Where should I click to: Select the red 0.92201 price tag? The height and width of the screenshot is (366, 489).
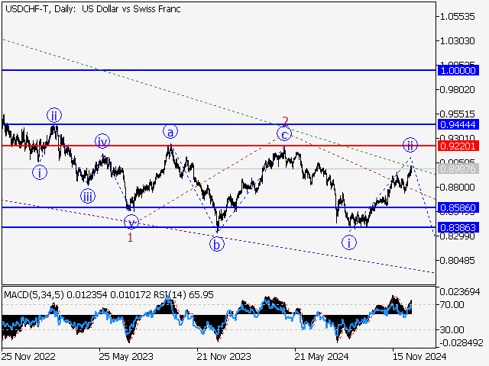[x=459, y=145]
